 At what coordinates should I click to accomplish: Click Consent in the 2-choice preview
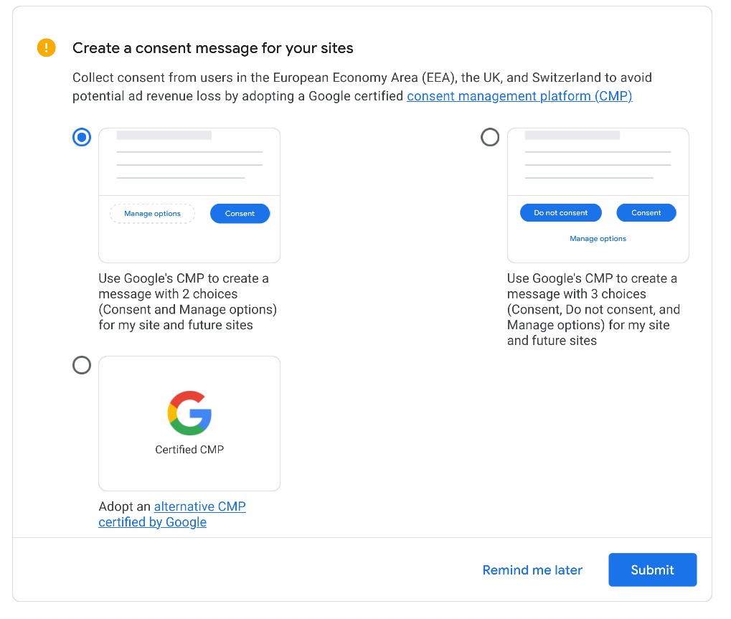tap(240, 214)
